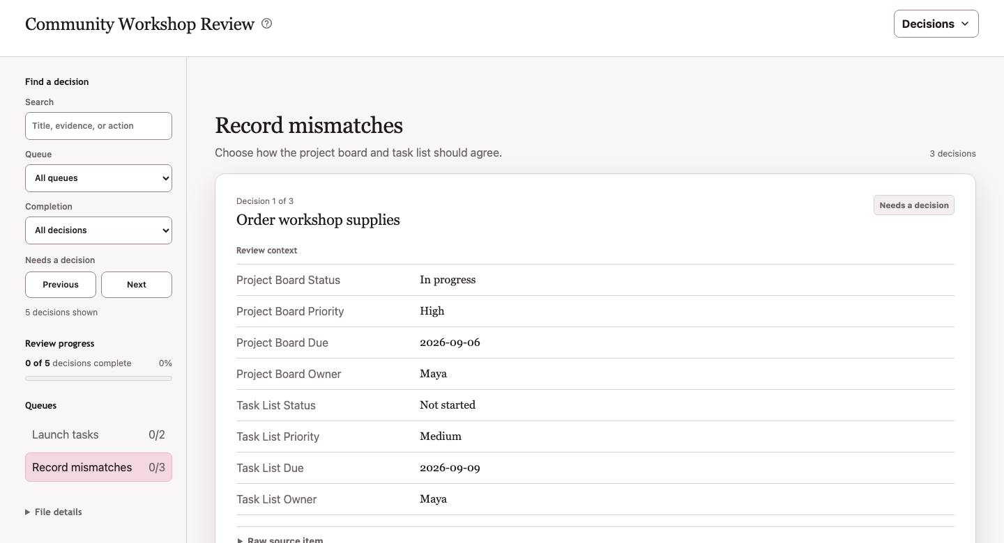This screenshot has height=543, width=1004.
Task: Jump to the Next decision
Action: point(137,285)
